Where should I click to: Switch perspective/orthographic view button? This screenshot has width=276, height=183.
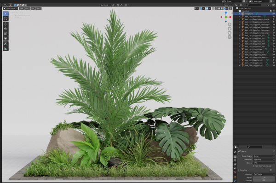pos(230,37)
